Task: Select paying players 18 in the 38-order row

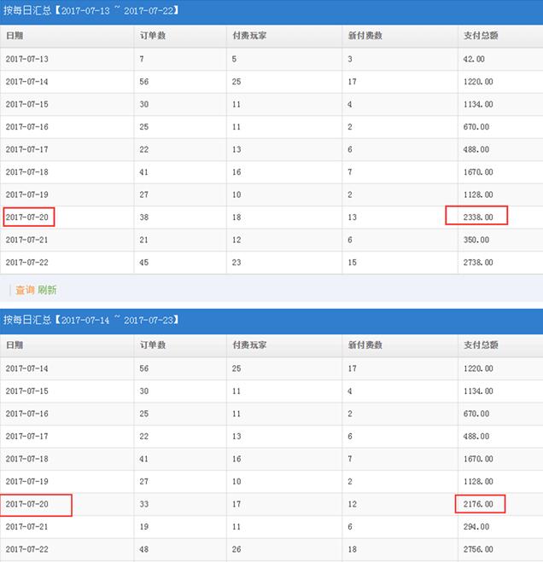Action: (236, 217)
